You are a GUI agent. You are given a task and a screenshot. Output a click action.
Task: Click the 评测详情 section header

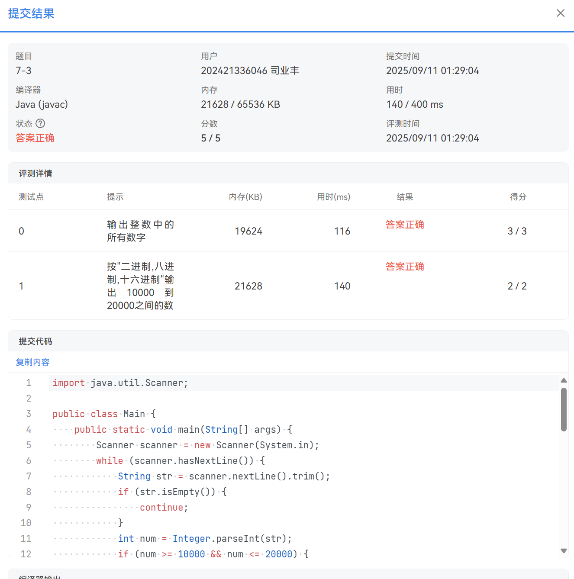[x=35, y=173]
